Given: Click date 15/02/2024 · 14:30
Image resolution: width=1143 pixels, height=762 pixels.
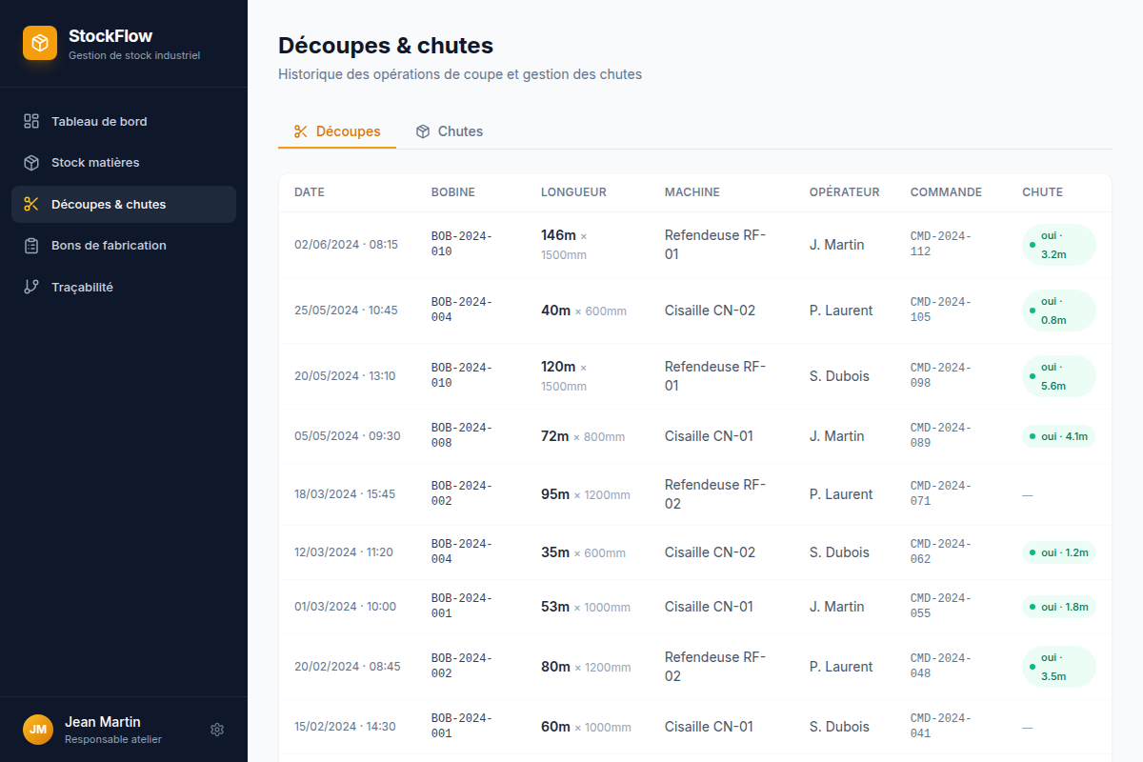Looking at the screenshot, I should (x=345, y=727).
